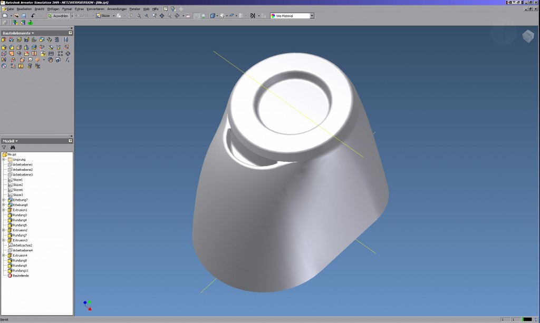Open the Datei menu

9,9
